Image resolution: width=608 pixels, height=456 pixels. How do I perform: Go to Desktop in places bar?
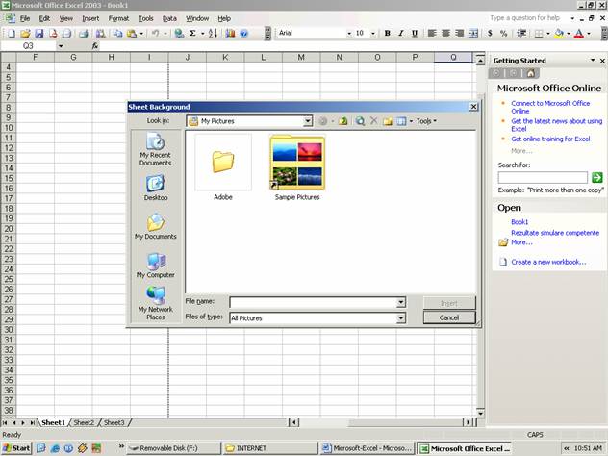pos(156,188)
